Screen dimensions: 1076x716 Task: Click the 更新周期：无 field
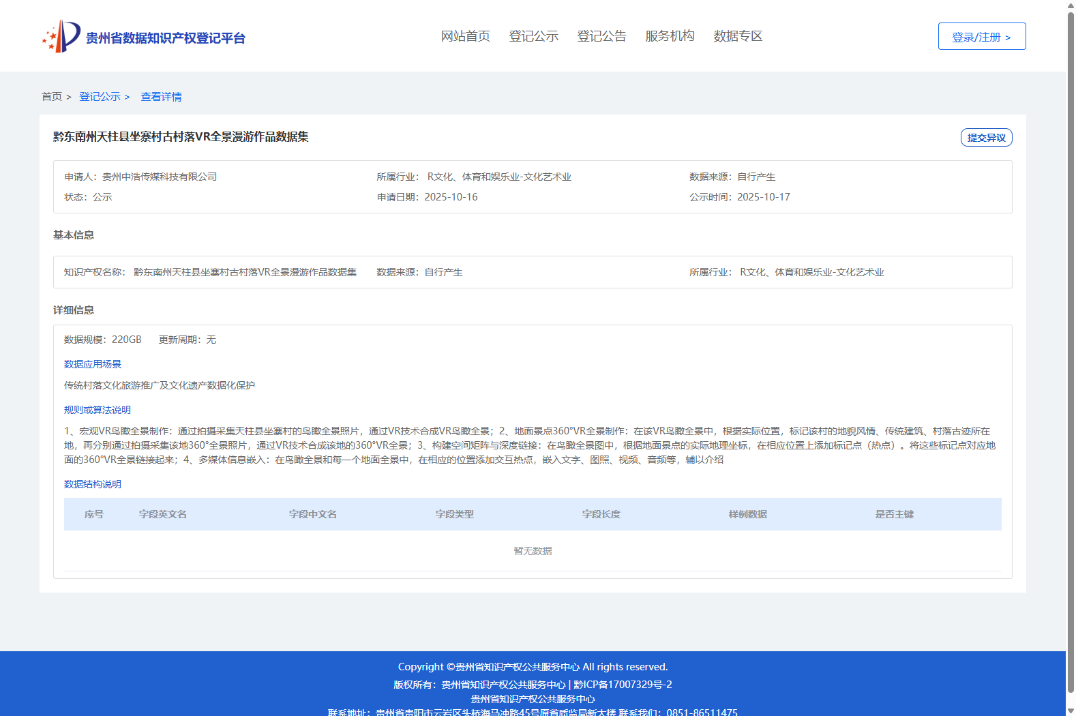pos(188,340)
